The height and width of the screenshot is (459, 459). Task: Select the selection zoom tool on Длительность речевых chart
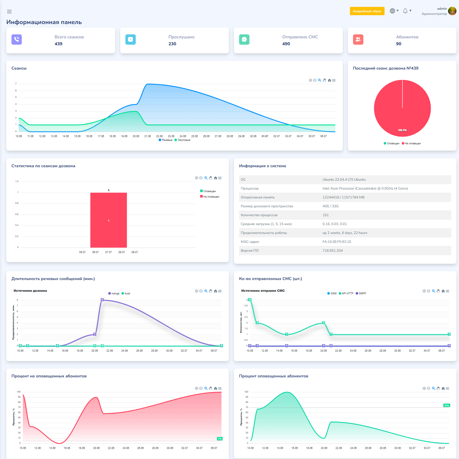tap(206, 291)
